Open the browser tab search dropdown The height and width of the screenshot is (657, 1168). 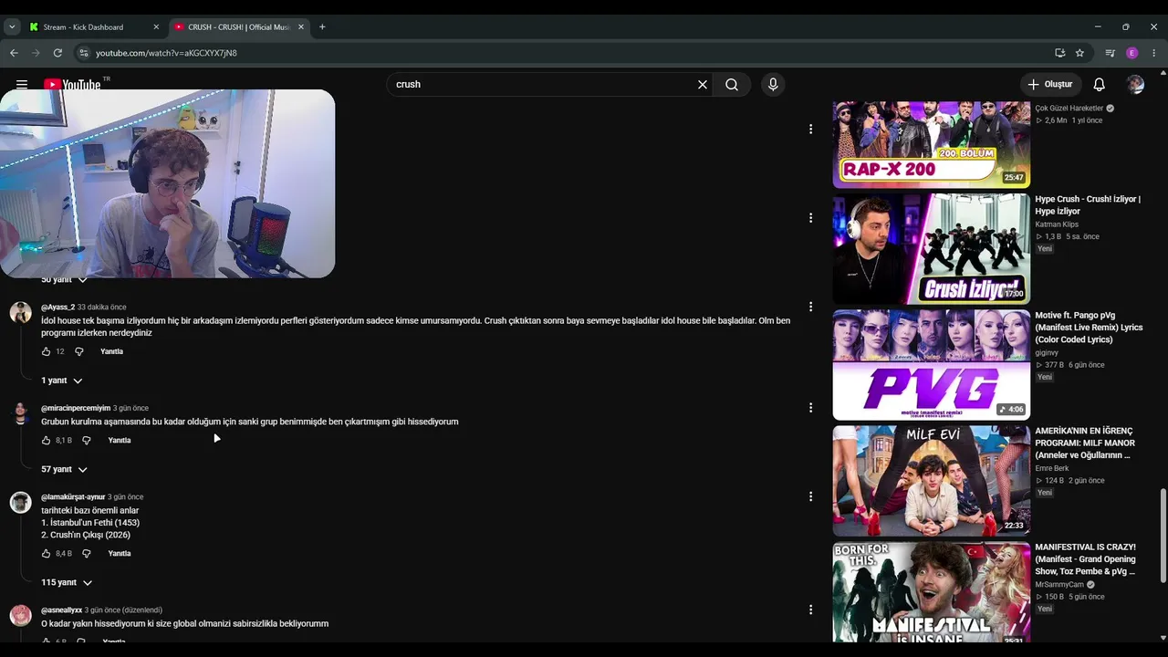coord(12,27)
